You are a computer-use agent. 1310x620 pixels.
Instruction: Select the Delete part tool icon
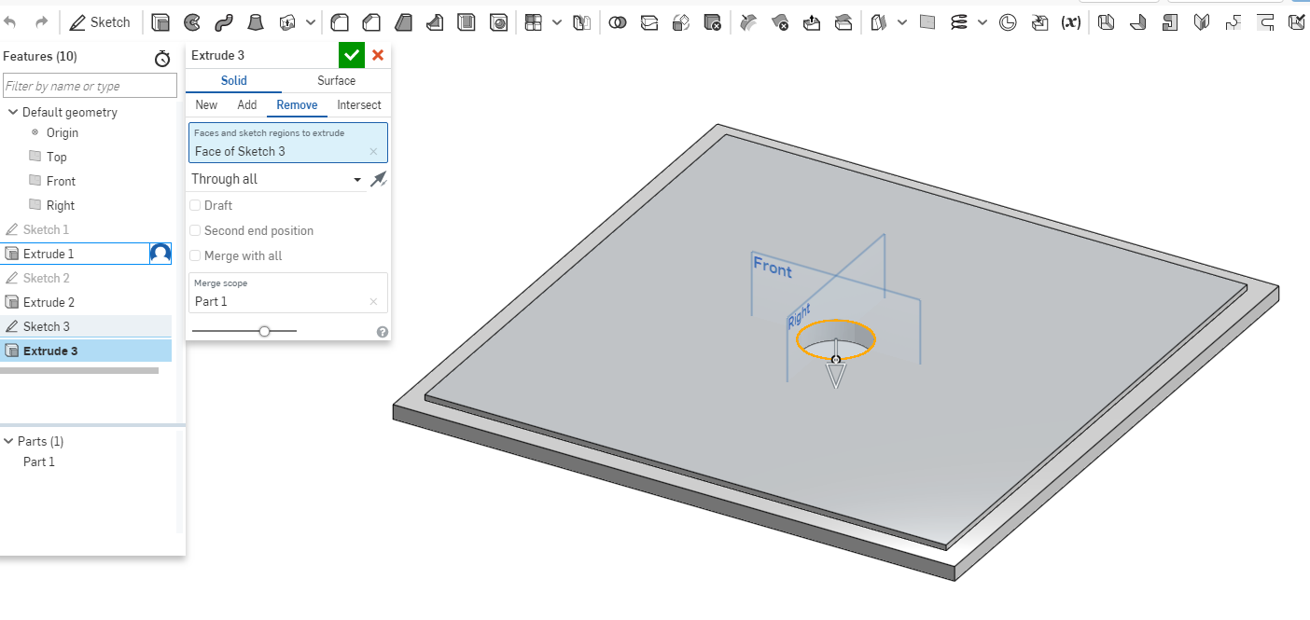(713, 22)
